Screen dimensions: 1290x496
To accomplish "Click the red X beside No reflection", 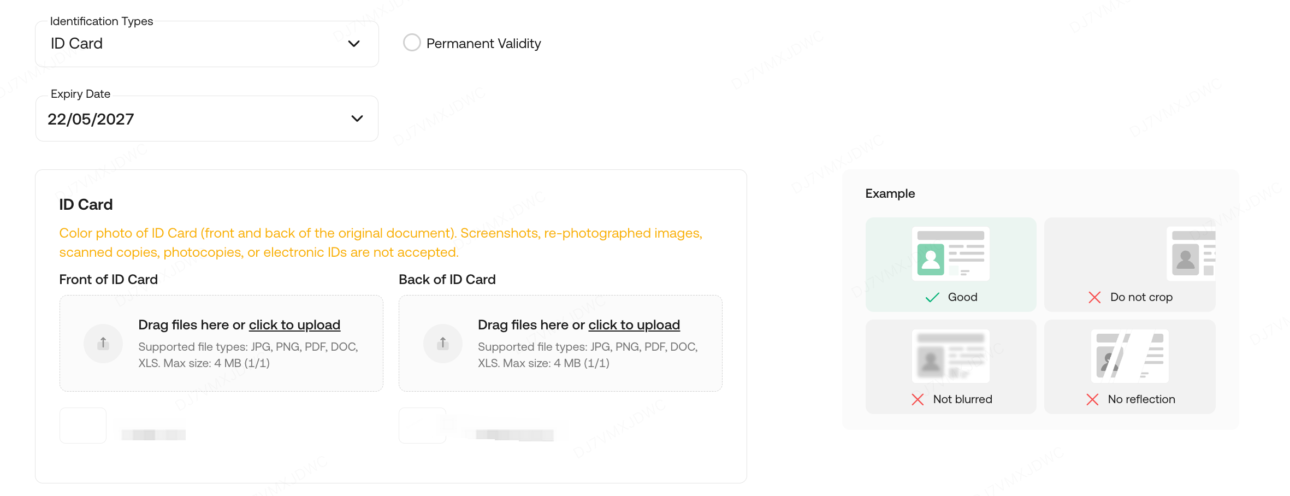I will [x=1092, y=399].
